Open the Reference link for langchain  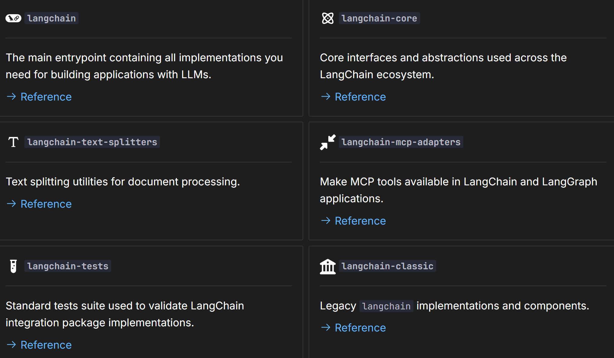(46, 97)
